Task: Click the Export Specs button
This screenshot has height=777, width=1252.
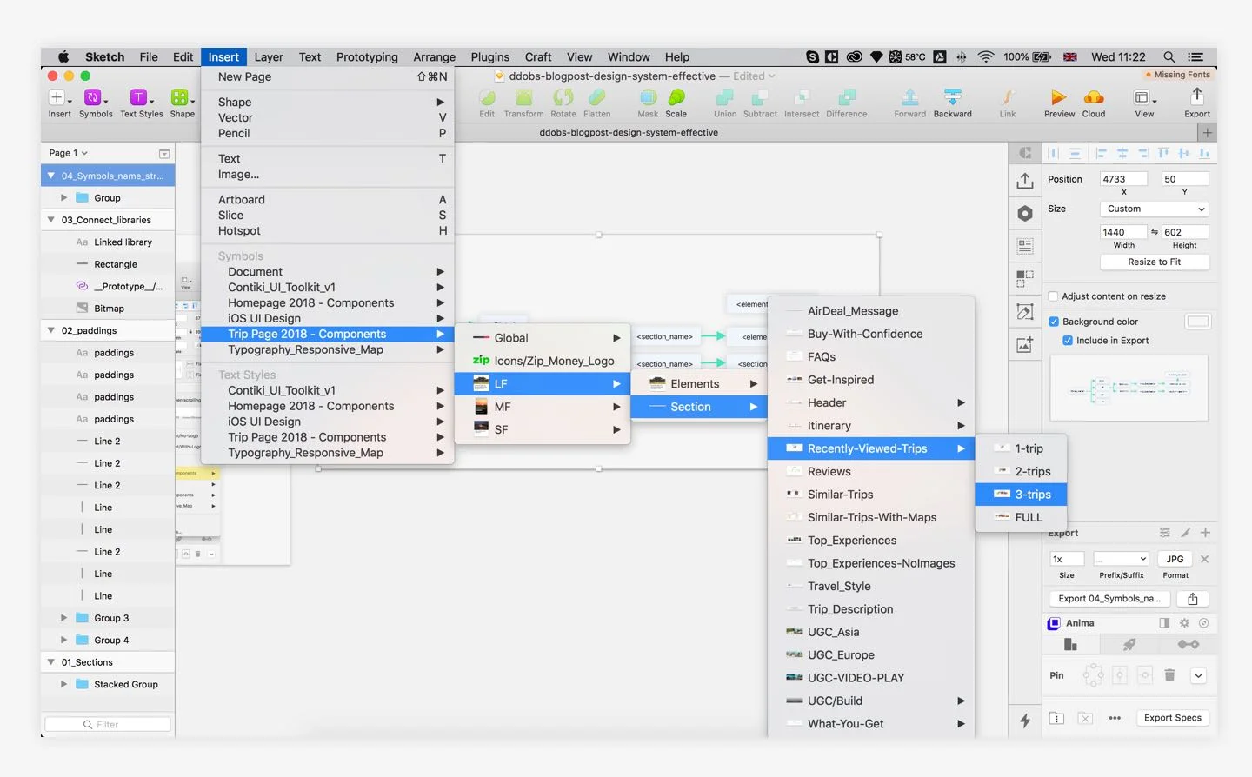Action: click(1172, 718)
